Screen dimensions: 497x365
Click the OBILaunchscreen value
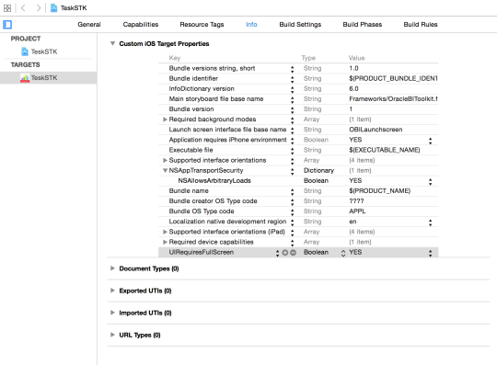376,130
